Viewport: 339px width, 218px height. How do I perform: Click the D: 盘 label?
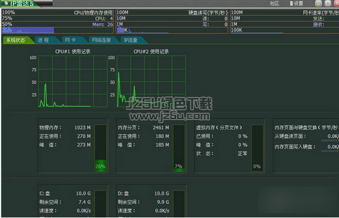point(123,194)
